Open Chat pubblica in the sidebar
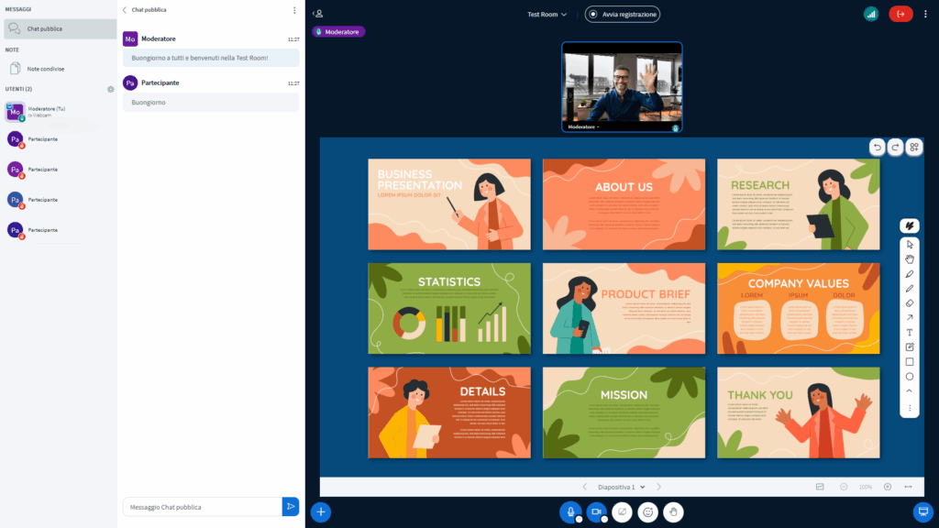 click(59, 28)
